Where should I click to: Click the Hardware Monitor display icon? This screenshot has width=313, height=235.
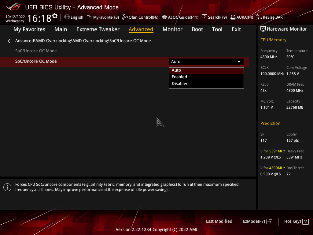click(x=263, y=29)
